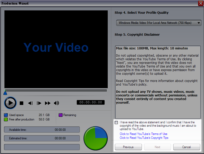Viewport: 204px width, 154px height.
Task: Click the 20.1 GB used space value
Action: pos(44,115)
